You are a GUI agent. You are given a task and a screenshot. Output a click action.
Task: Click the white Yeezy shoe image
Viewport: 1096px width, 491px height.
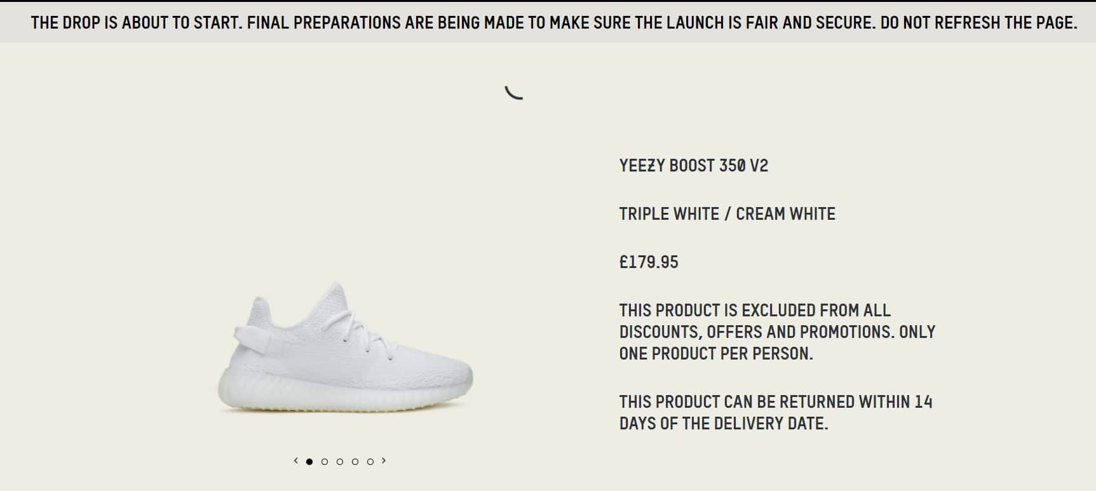point(345,348)
